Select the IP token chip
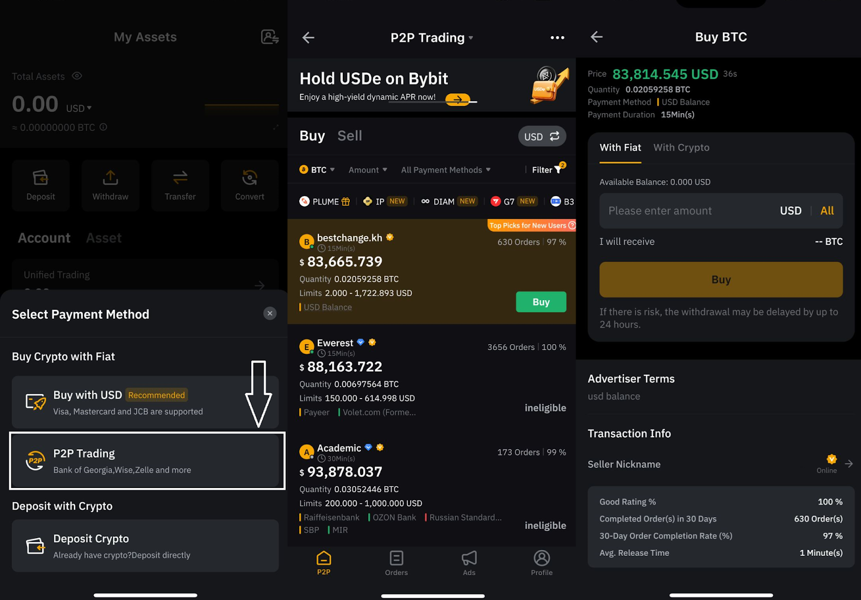Screen dimensions: 861x600 385,201
